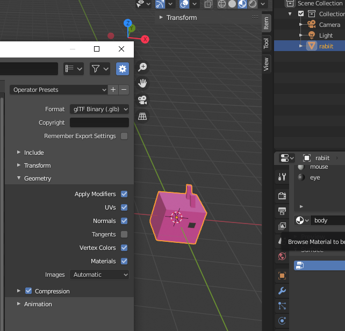Remove the operator preset
345x331 pixels.
124,90
